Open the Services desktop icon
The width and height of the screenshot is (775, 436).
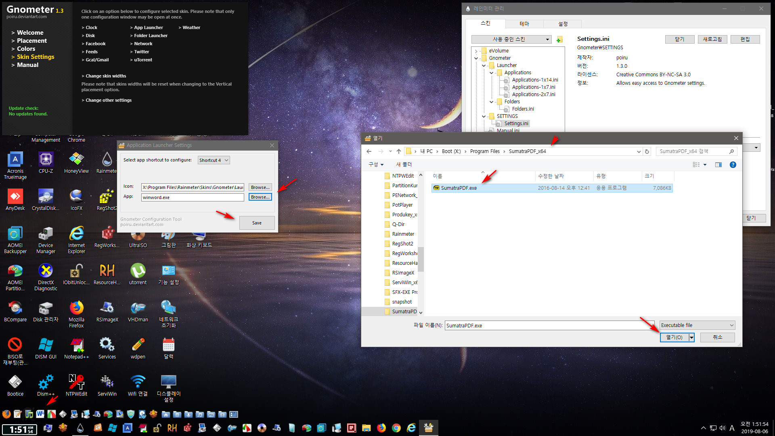click(107, 348)
